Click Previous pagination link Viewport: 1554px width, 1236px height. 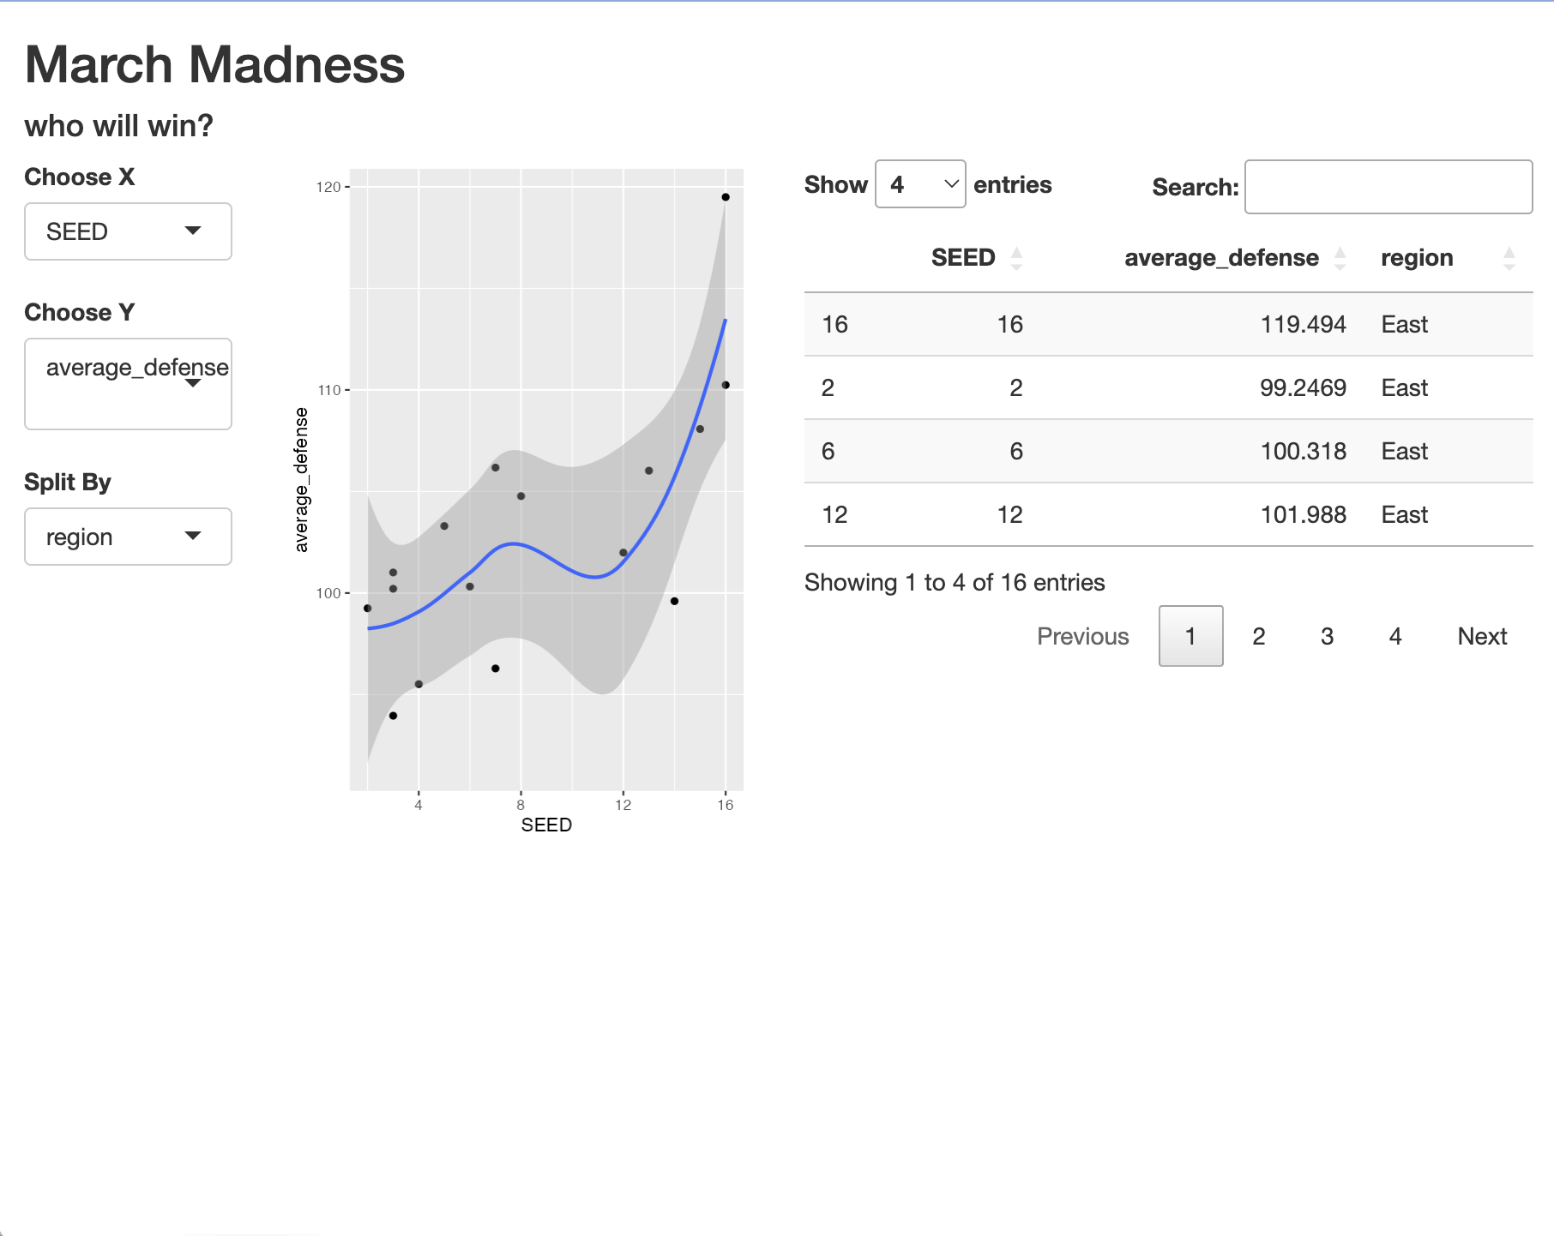1082,636
